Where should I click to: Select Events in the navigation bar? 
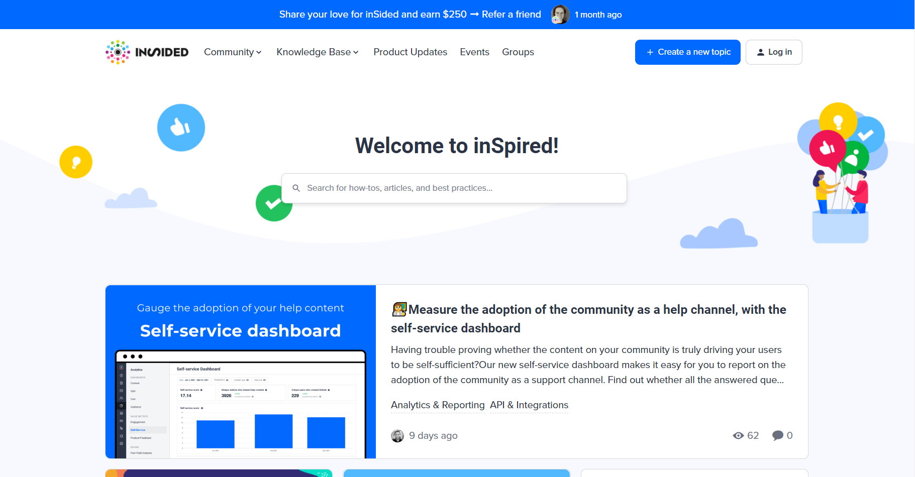(474, 52)
